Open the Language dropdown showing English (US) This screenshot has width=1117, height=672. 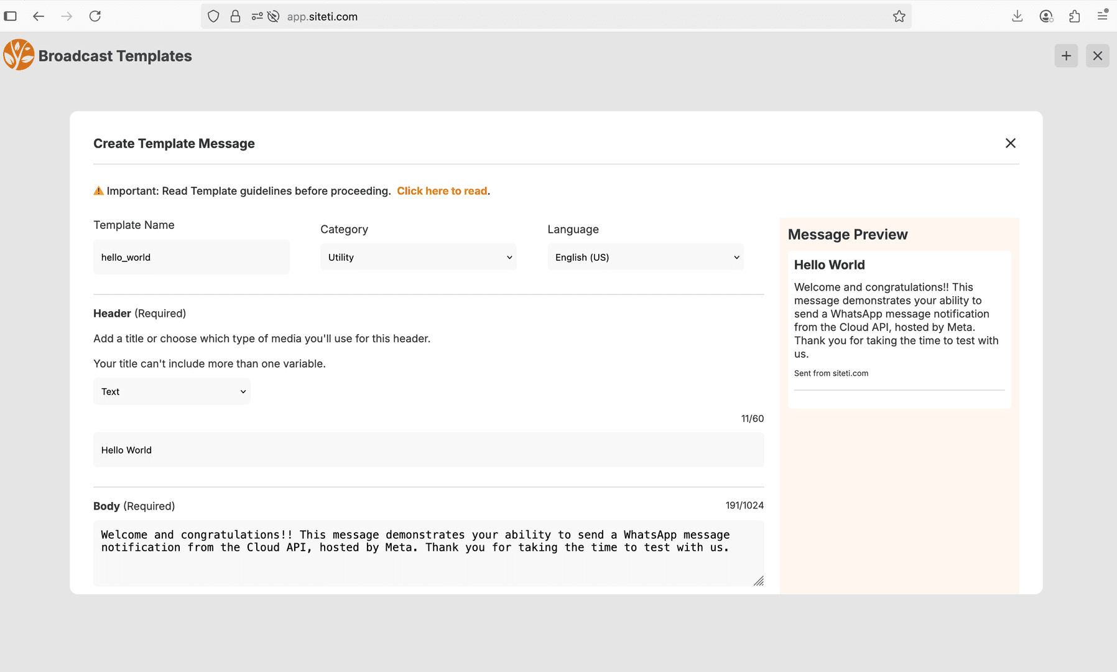click(x=645, y=257)
